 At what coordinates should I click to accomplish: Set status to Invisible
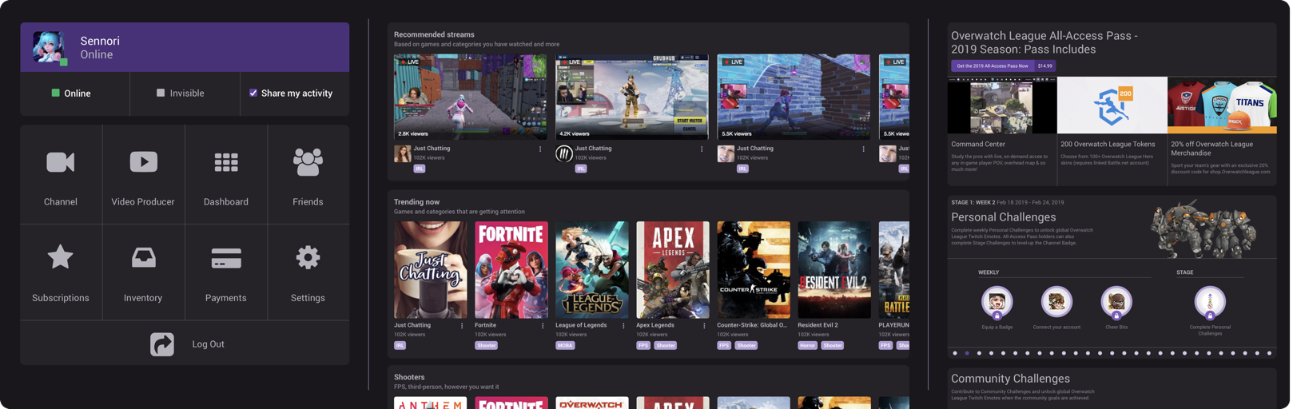pos(185,93)
